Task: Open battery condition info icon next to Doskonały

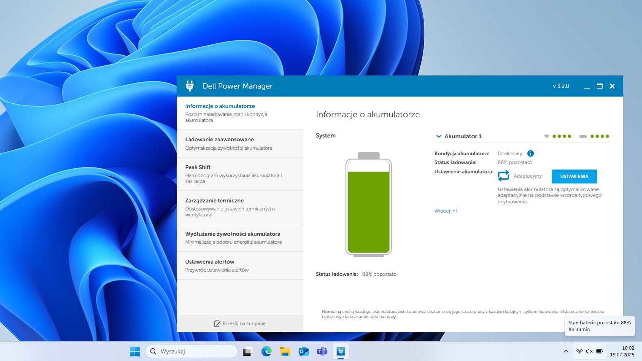Action: point(531,154)
